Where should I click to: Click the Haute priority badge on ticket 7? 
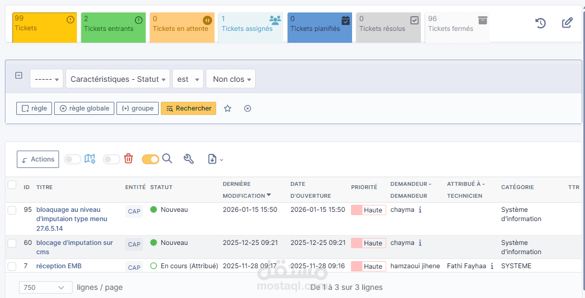pyautogui.click(x=369, y=266)
